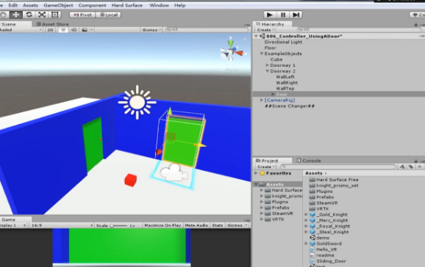Toggle scene audio speaker icon
The image size is (425, 267).
74,30
